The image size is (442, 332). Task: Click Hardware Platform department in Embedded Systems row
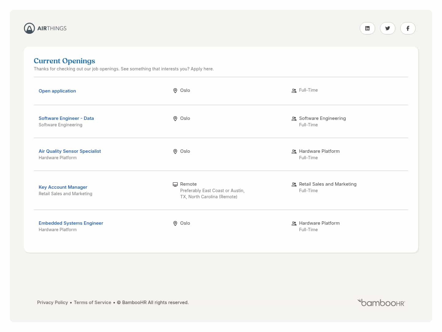(320, 223)
